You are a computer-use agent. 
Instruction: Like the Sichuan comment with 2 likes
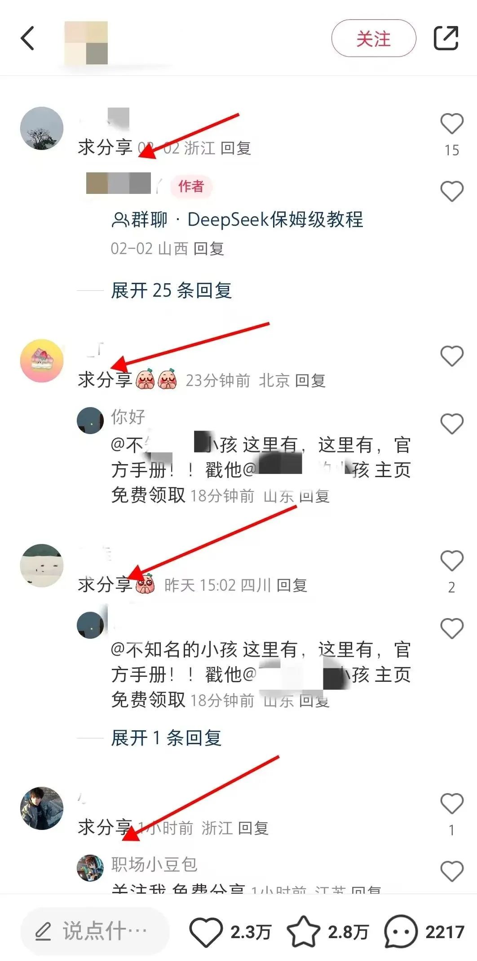452,561
